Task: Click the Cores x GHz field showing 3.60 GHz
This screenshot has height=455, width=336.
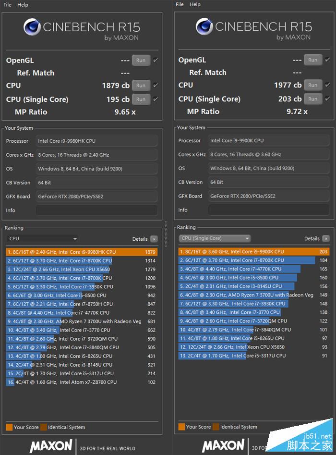Action: 269,154
